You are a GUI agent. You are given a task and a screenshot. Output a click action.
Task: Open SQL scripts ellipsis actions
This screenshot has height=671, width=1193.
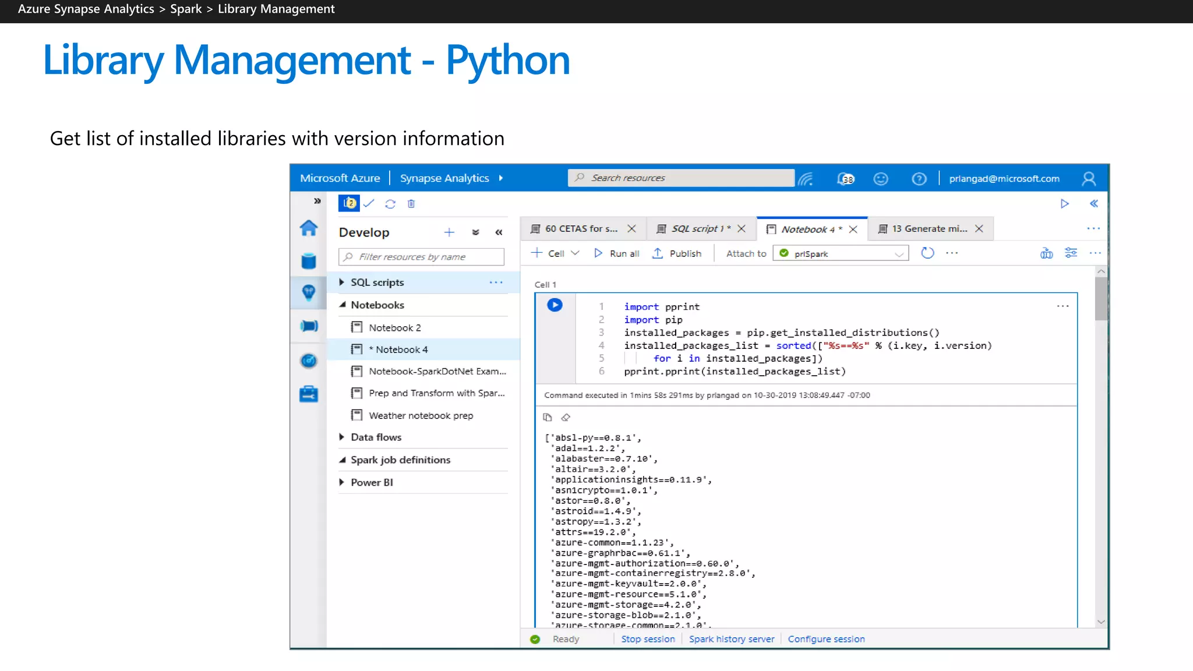(496, 282)
